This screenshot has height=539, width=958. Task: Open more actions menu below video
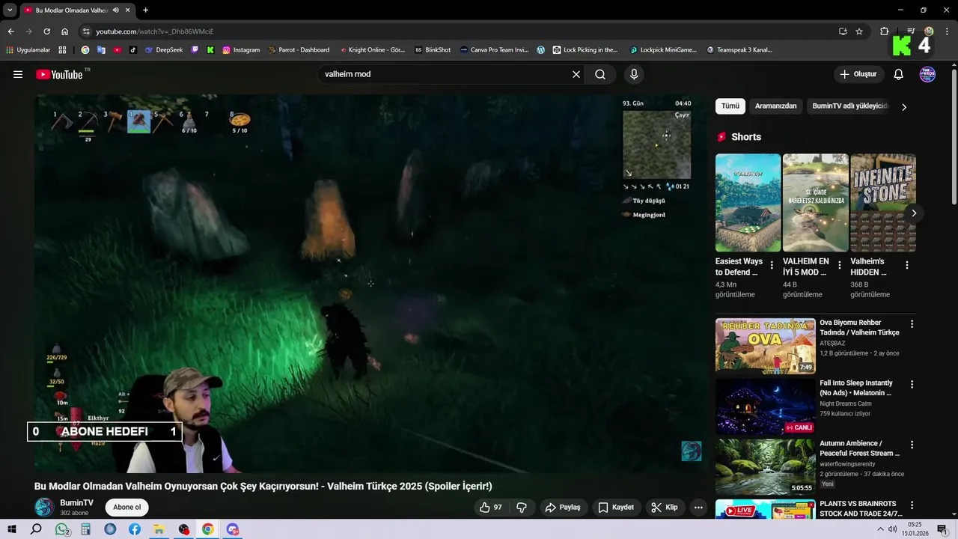[698, 507]
